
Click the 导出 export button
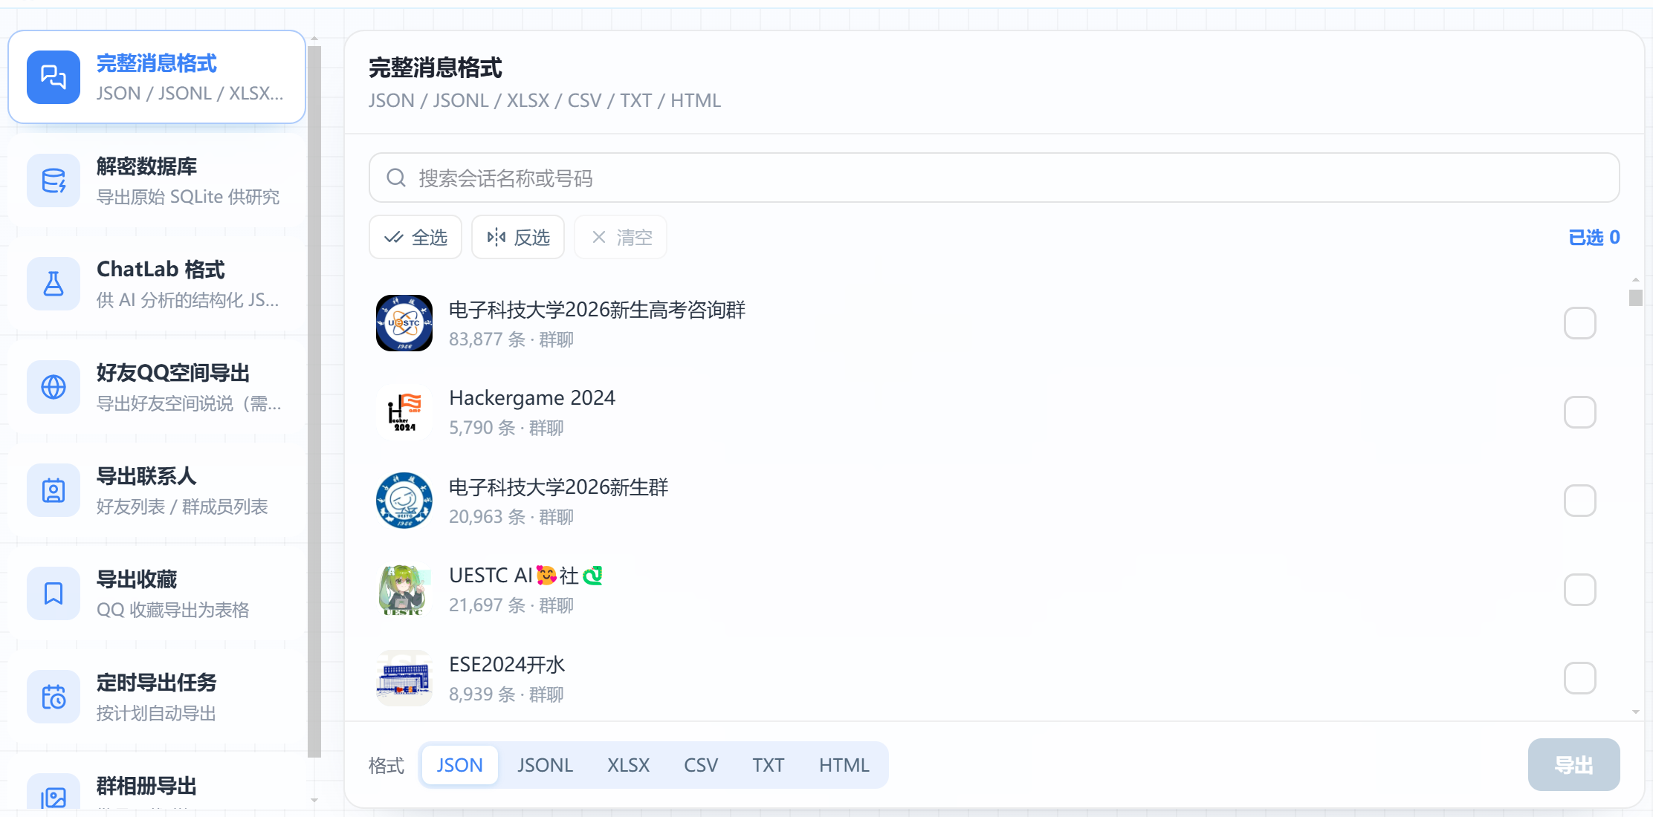point(1574,764)
